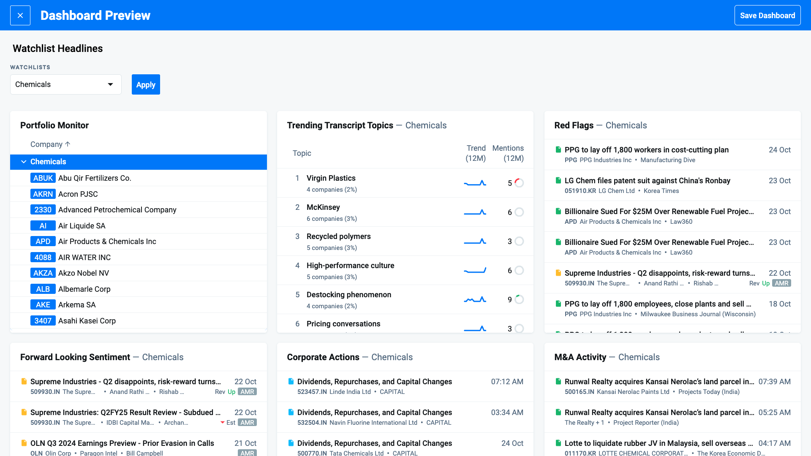
Task: Sort by Company column header arrow
Action: click(68, 144)
